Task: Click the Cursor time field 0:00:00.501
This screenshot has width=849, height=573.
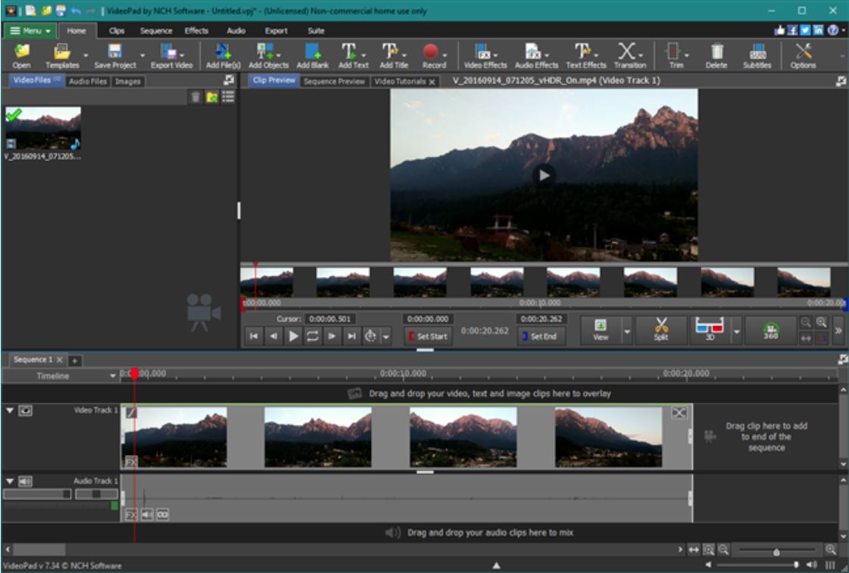Action: (x=329, y=319)
